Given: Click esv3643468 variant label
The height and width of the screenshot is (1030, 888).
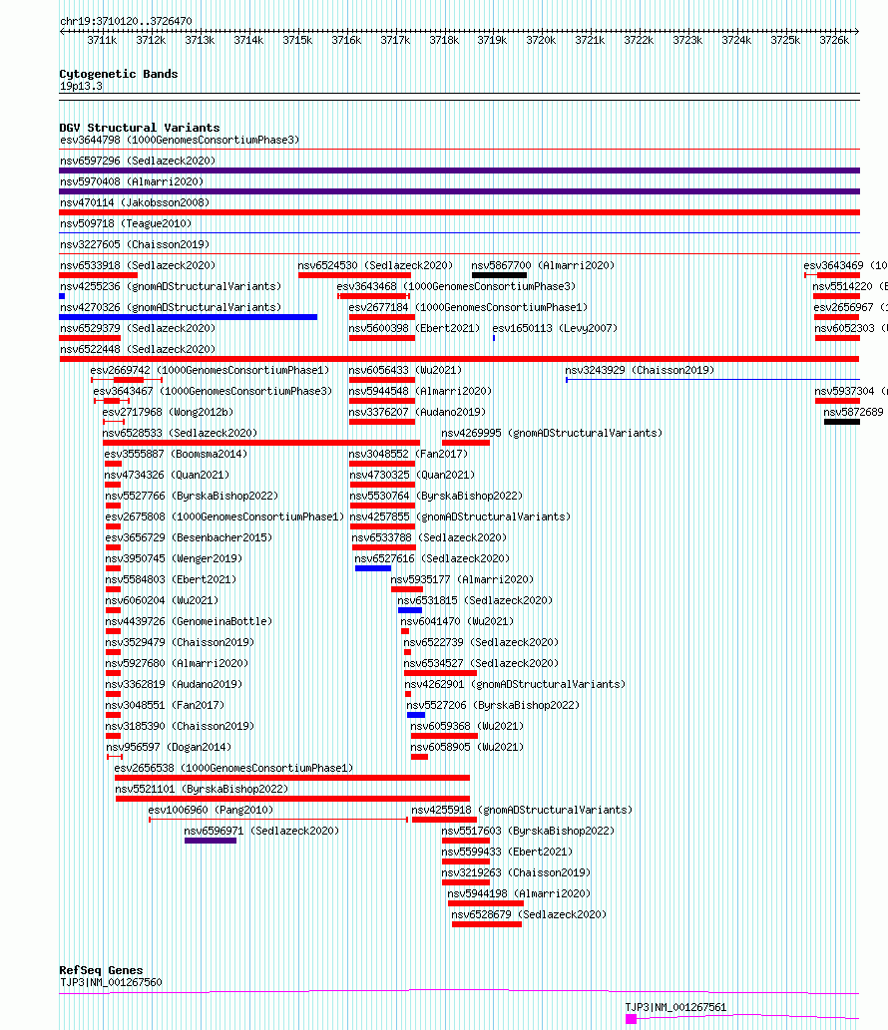Looking at the screenshot, I should coord(456,287).
